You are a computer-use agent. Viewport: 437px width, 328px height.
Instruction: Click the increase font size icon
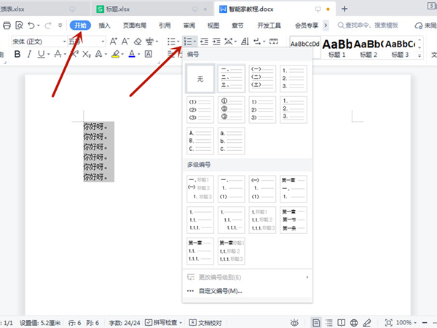pos(114,42)
